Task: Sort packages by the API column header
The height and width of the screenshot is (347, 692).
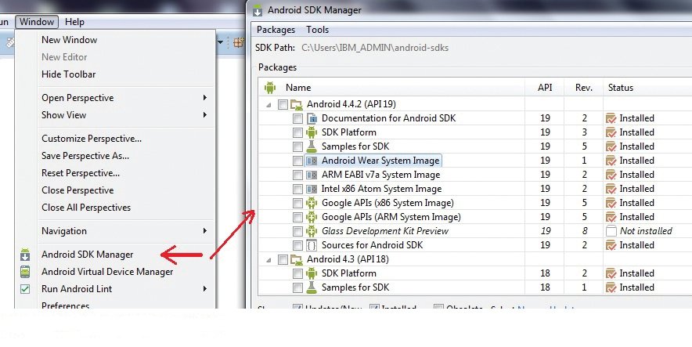Action: click(545, 88)
